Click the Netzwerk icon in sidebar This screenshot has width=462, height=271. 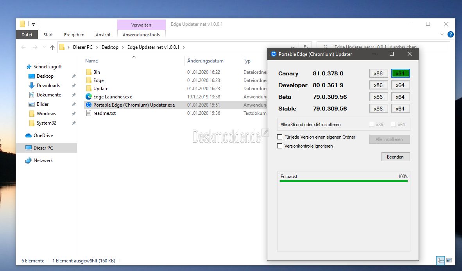pyautogui.click(x=28, y=160)
